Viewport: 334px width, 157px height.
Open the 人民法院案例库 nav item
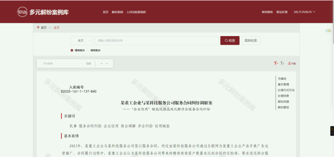tap(136, 12)
